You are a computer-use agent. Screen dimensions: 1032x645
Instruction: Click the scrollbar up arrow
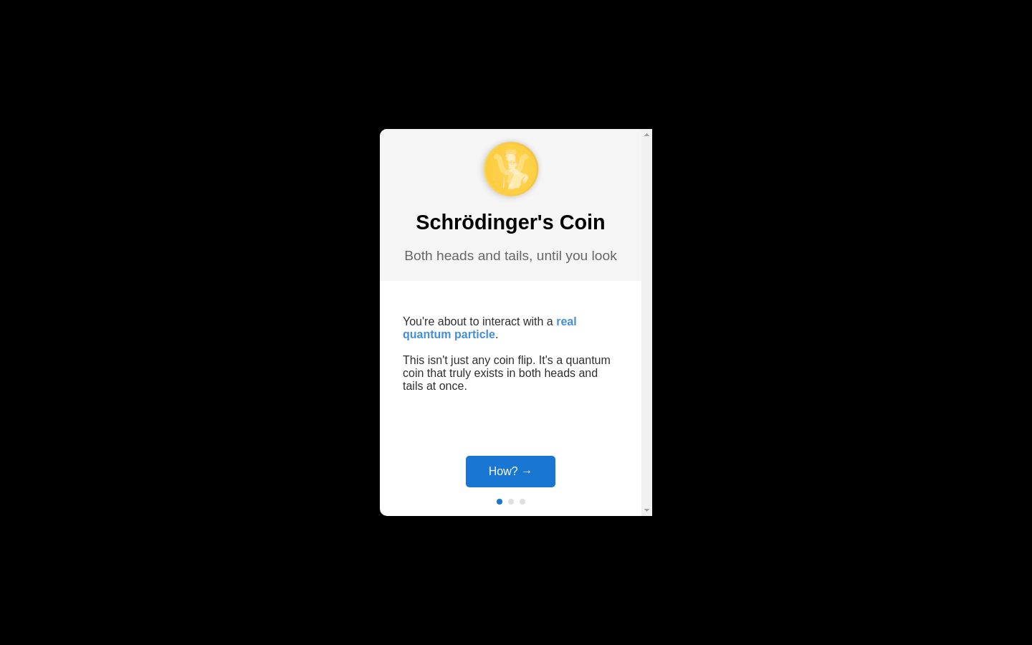[x=646, y=135]
